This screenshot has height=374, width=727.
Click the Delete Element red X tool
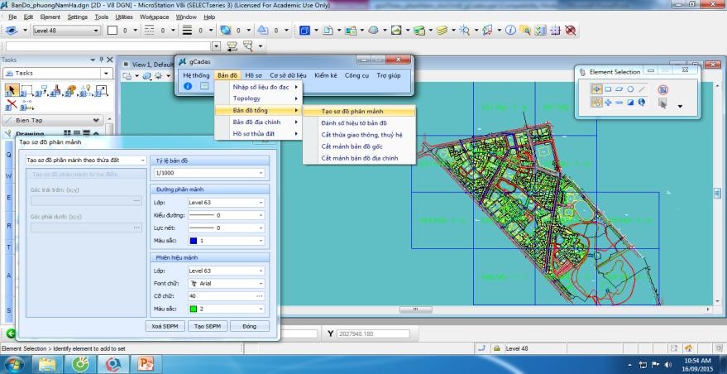(12, 104)
